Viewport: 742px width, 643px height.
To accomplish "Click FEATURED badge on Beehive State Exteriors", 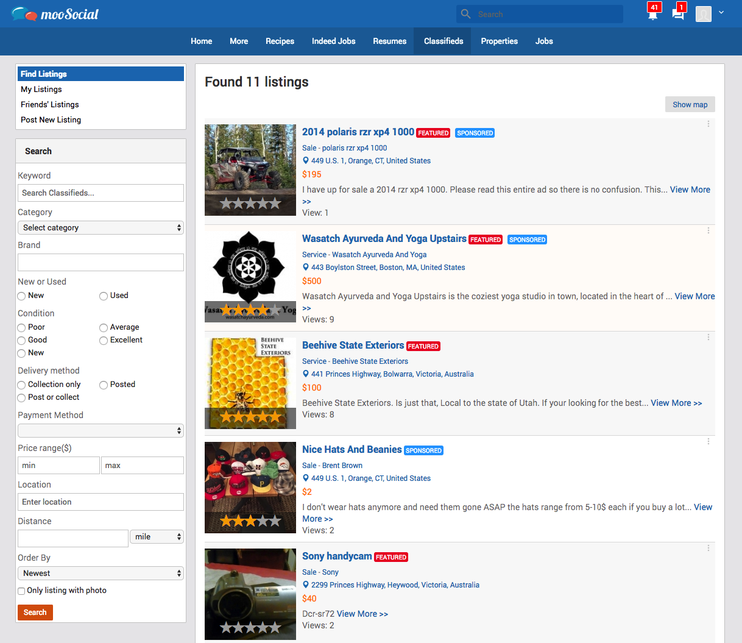I will coord(423,346).
